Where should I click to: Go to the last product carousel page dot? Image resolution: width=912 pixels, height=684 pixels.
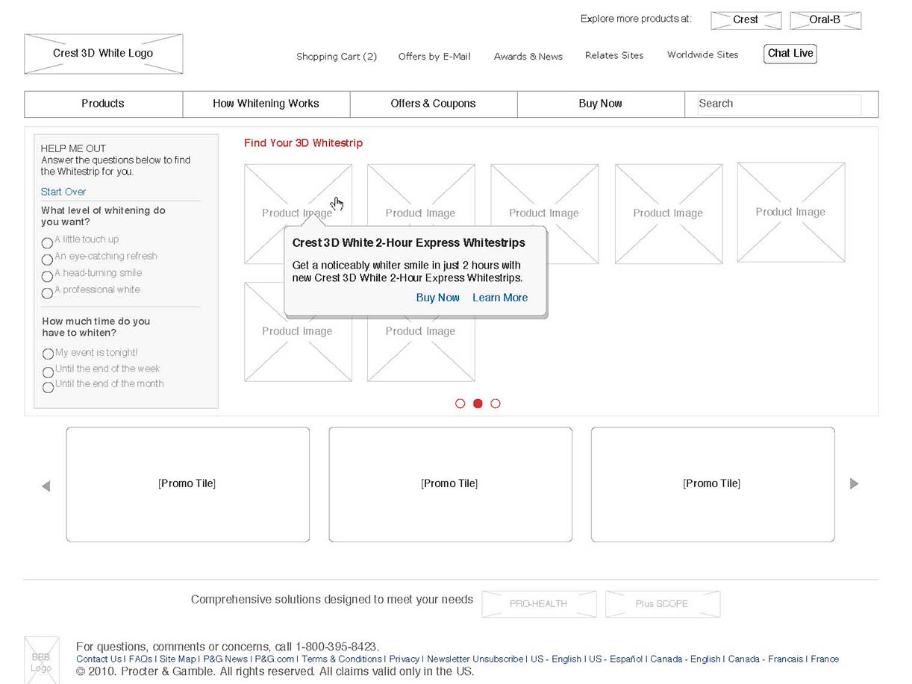click(496, 404)
